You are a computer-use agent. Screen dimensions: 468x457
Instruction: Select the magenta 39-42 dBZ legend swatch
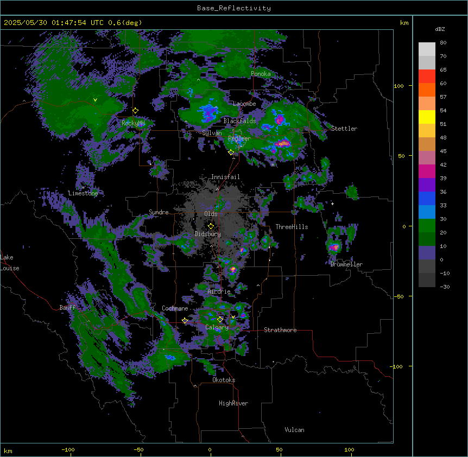pyautogui.click(x=427, y=171)
